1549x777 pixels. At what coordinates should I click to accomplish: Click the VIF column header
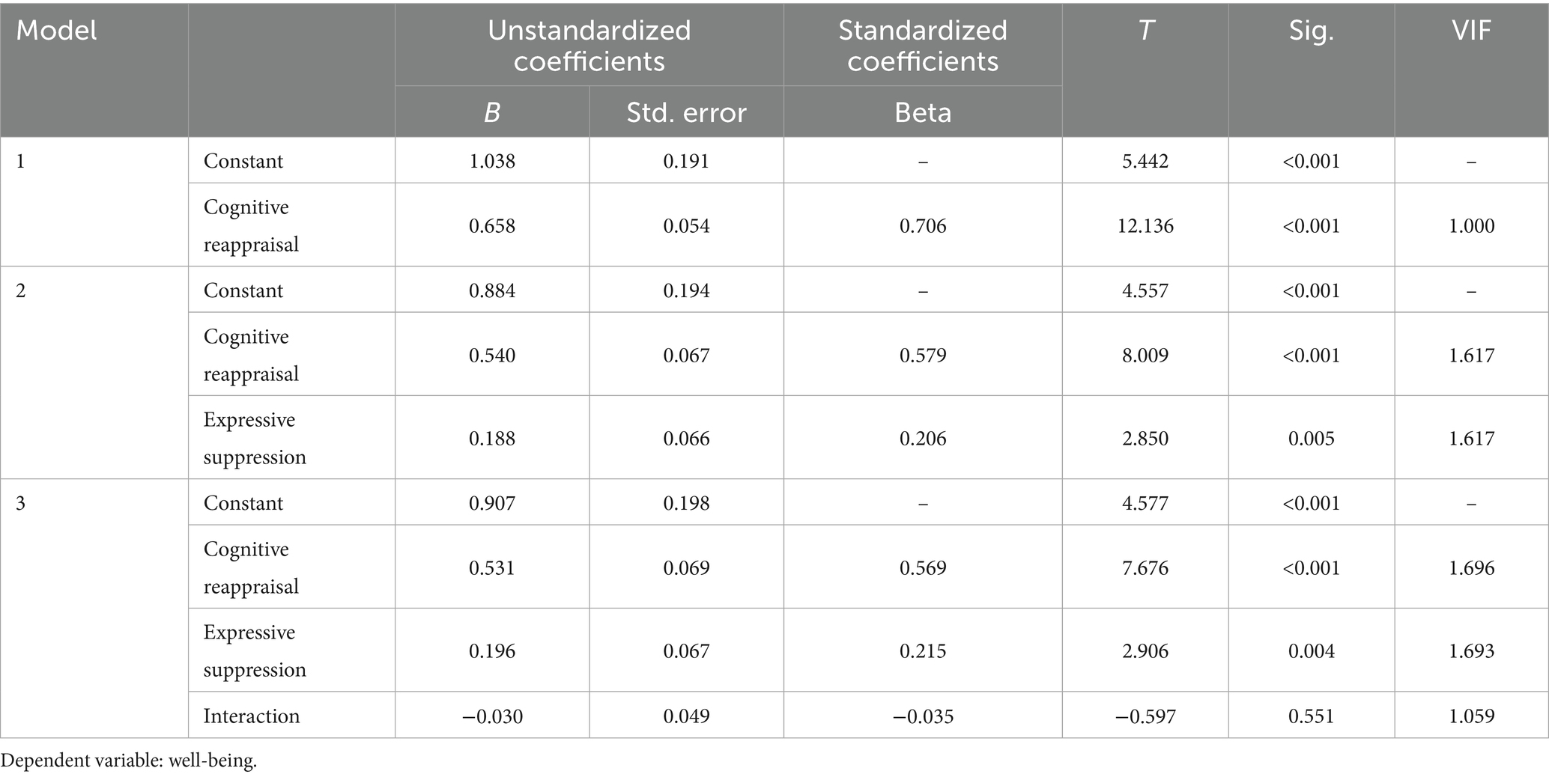[x=1471, y=31]
